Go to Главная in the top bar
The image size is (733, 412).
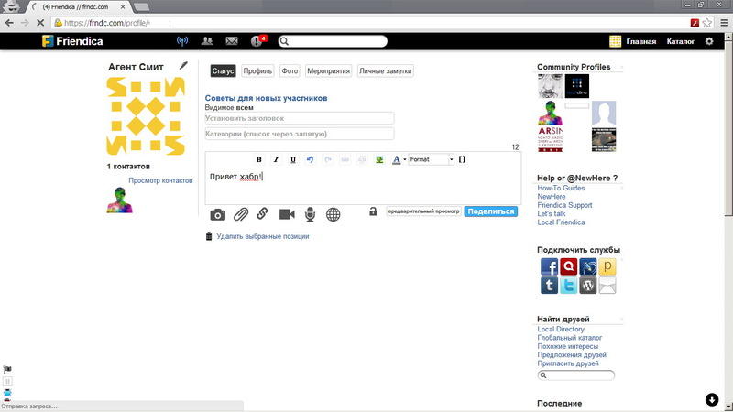click(x=640, y=41)
